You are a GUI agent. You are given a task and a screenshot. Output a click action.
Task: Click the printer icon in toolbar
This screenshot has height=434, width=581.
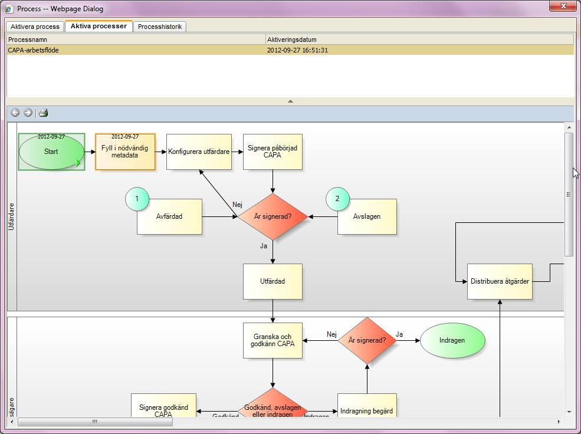(x=43, y=113)
